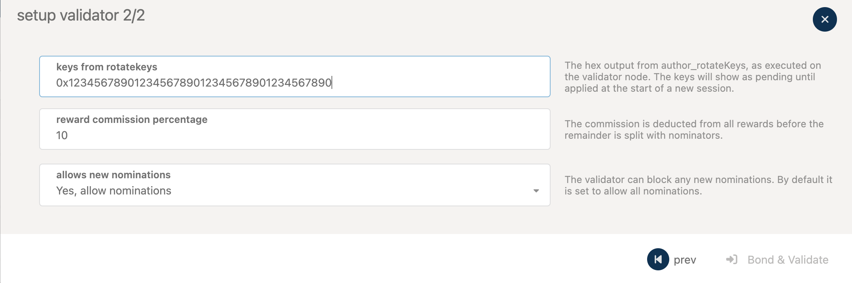Click the author_rotateKeys help description
This screenshot has height=283, width=852.
[x=692, y=77]
